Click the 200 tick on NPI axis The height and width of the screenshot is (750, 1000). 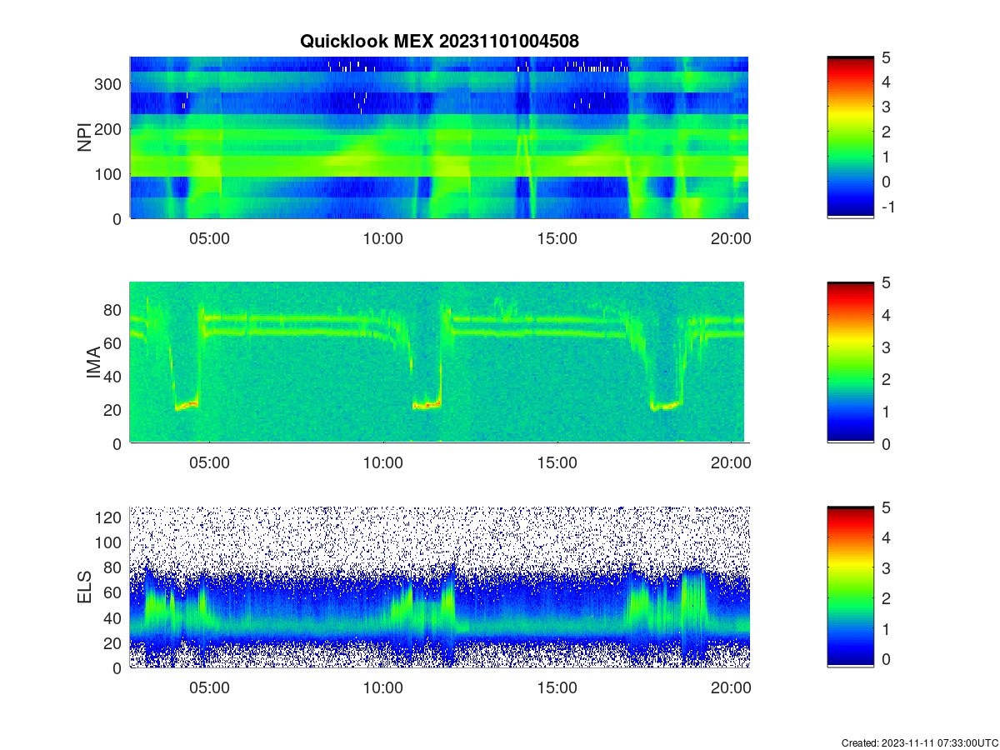coord(110,129)
